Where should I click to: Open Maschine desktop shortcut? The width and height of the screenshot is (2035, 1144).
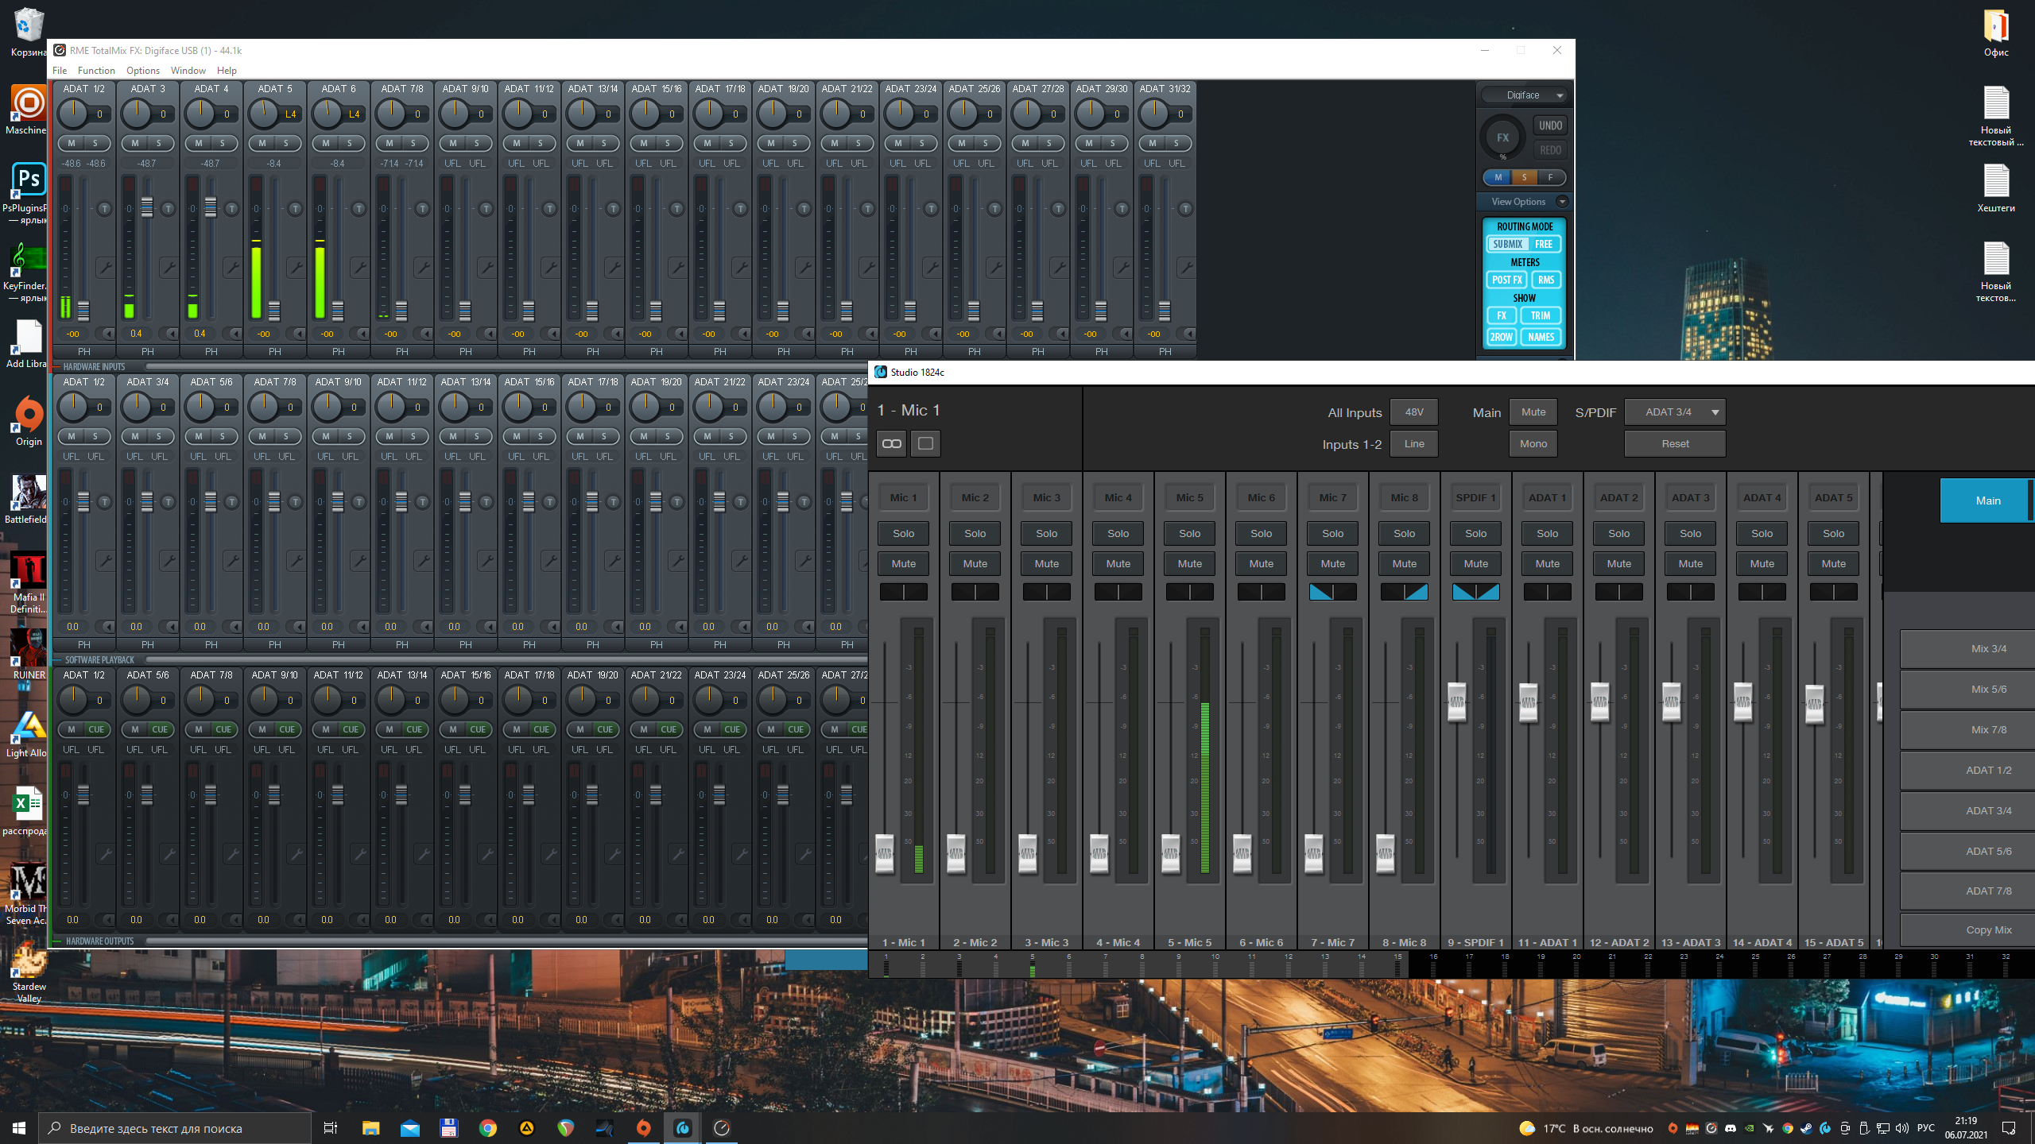click(x=28, y=110)
